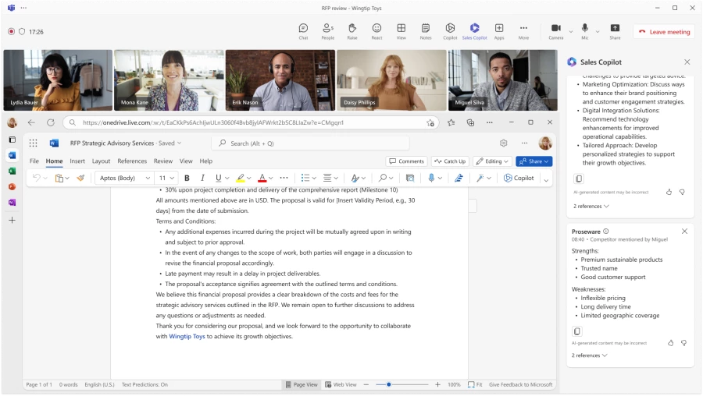Select the Format Painter tool

(80, 178)
